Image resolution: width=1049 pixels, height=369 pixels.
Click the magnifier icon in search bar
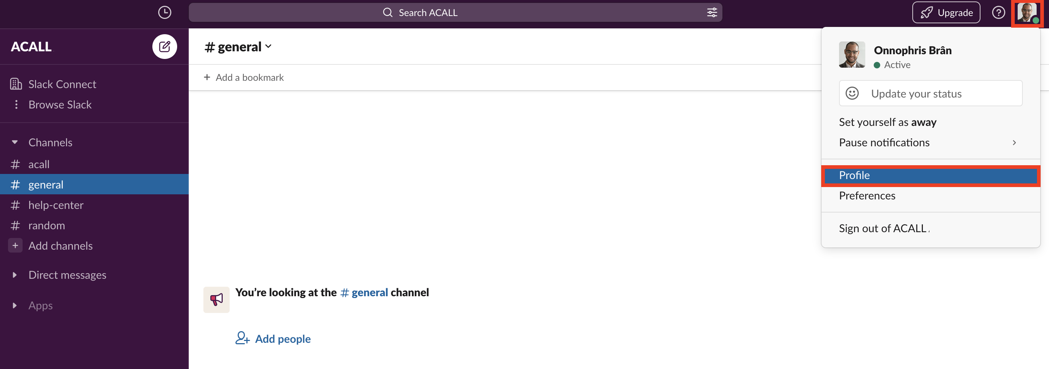[388, 13]
